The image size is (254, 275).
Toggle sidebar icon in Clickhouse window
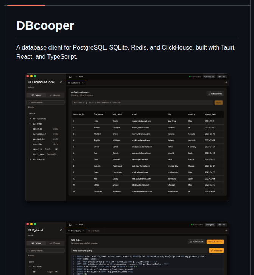pos(70,77)
